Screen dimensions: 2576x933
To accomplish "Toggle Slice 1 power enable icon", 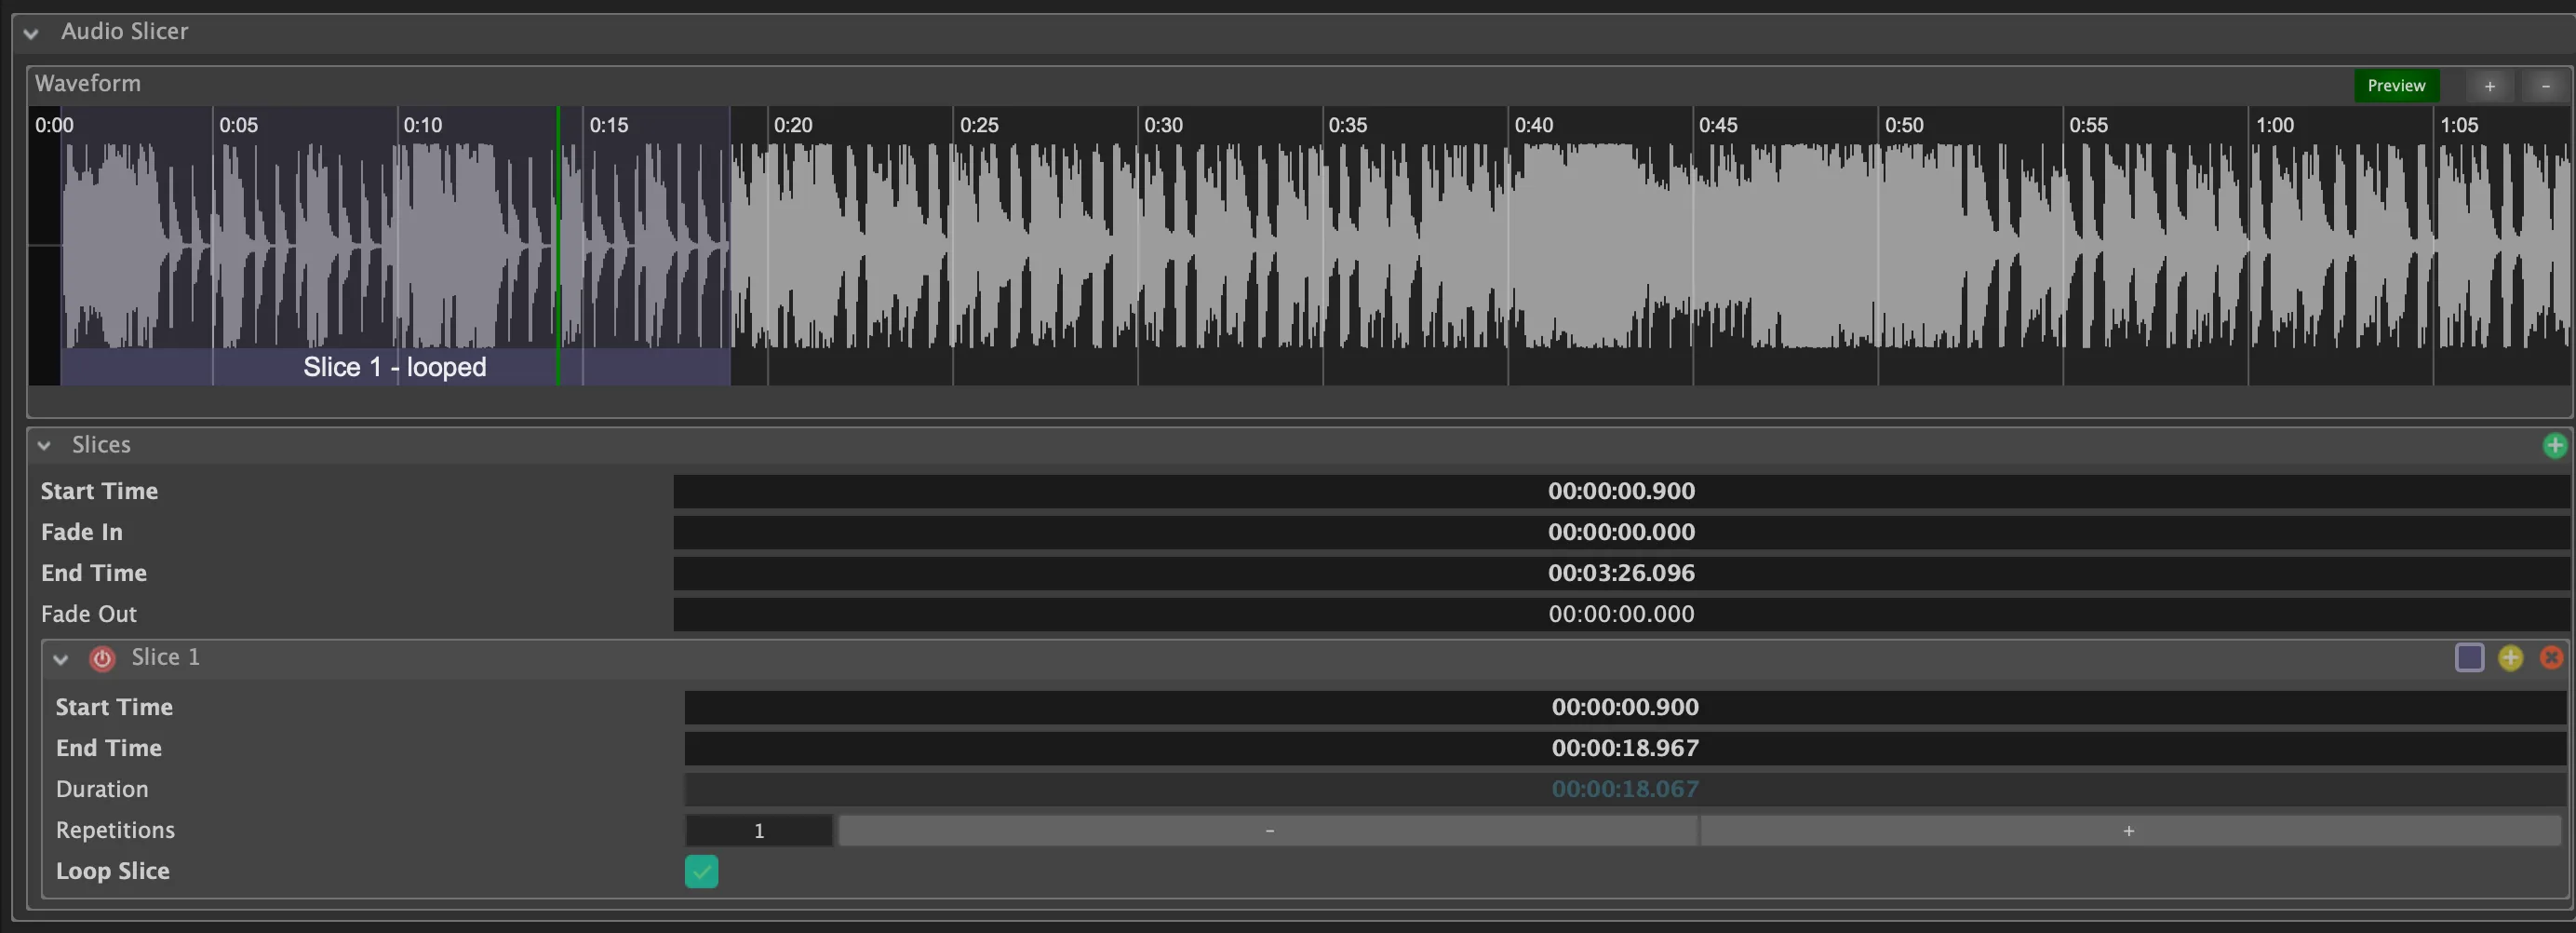I will pos(102,657).
